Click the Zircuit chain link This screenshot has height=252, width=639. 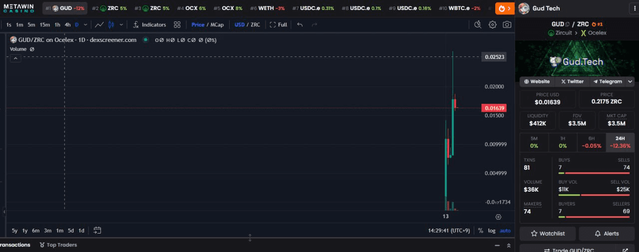point(560,33)
